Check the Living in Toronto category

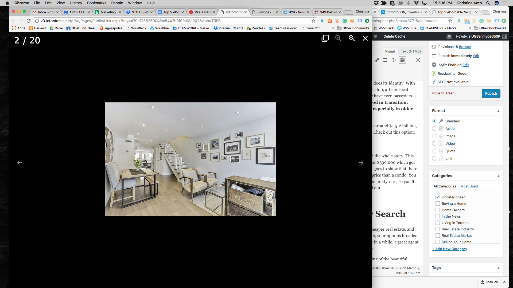(438, 223)
